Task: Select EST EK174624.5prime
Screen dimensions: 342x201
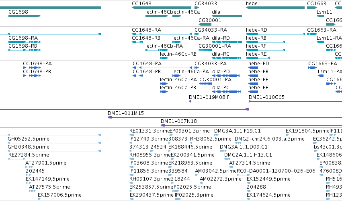Action: pos(268,195)
